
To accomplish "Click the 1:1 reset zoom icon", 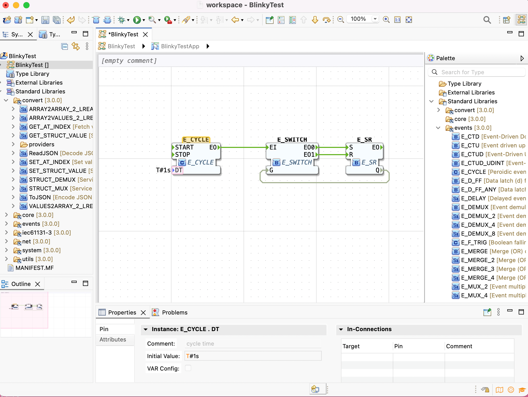I will (x=397, y=20).
